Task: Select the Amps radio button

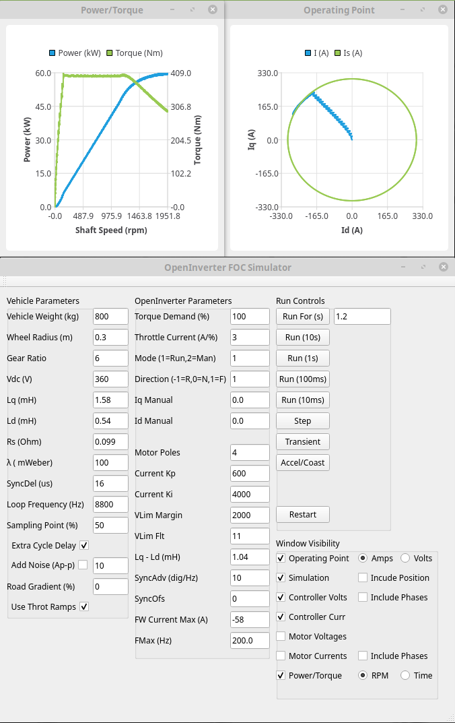Action: click(x=363, y=559)
